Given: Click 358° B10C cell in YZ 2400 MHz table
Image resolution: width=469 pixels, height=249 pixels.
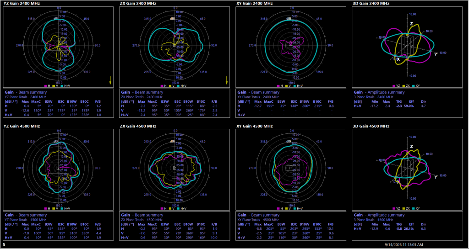Looking at the screenshot, I should click(x=85, y=115).
